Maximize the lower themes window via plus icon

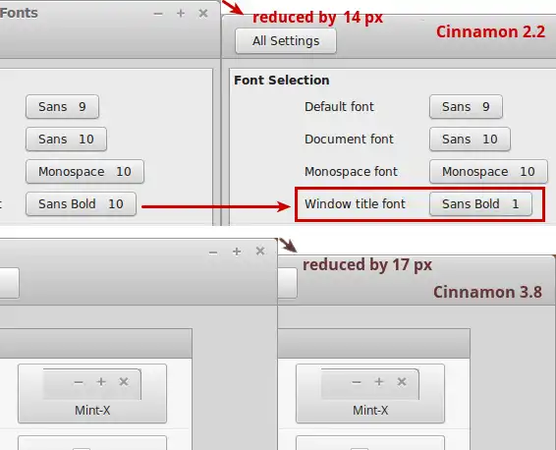[x=237, y=252]
